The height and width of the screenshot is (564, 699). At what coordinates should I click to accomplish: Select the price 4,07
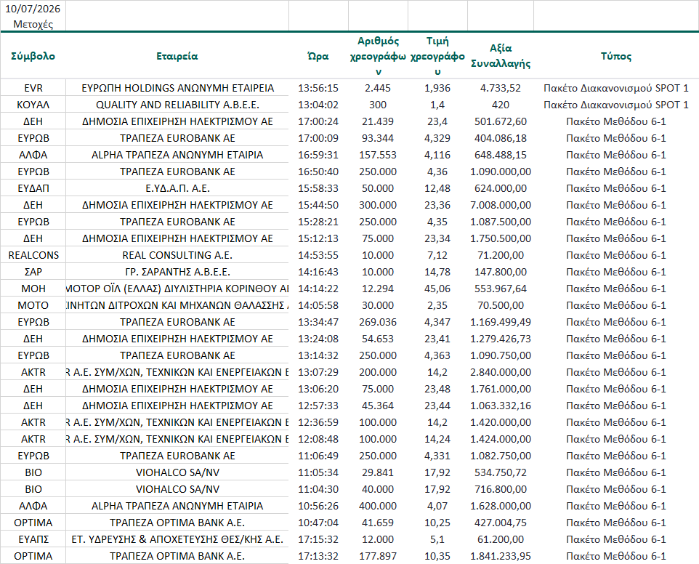coord(437,506)
